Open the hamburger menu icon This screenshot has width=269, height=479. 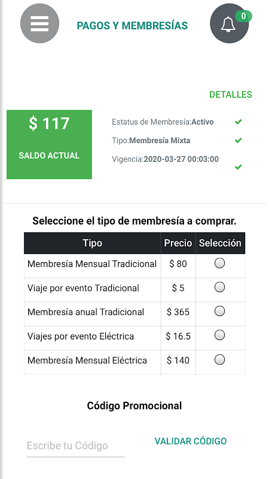[39, 23]
